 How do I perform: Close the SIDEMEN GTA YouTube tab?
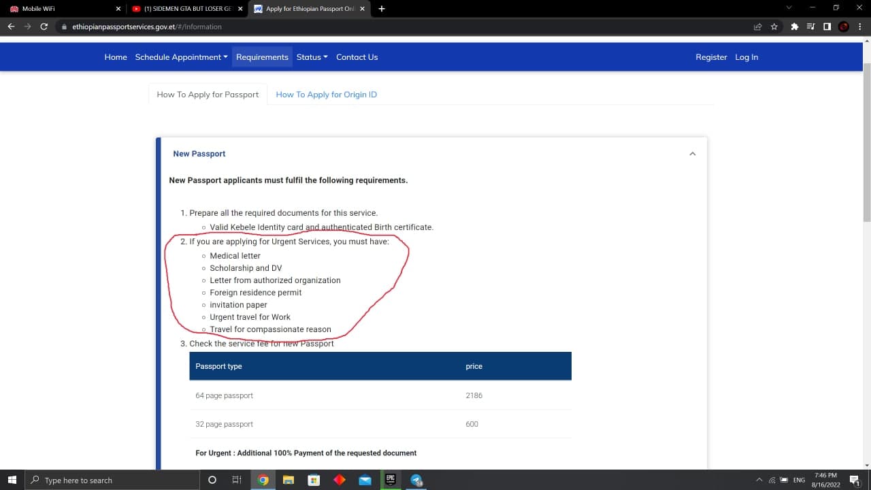point(240,9)
